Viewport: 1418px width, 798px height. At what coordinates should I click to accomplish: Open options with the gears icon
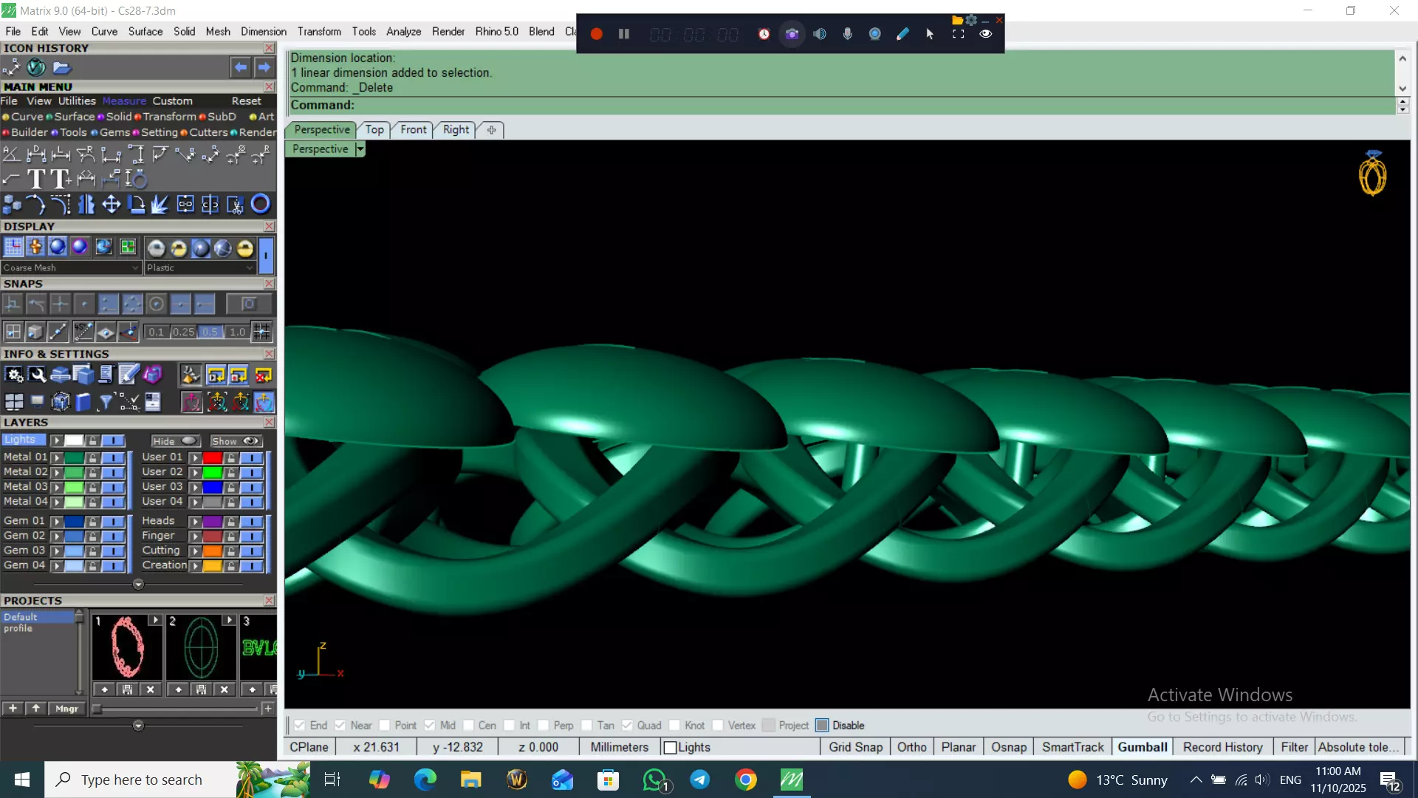[x=14, y=375]
